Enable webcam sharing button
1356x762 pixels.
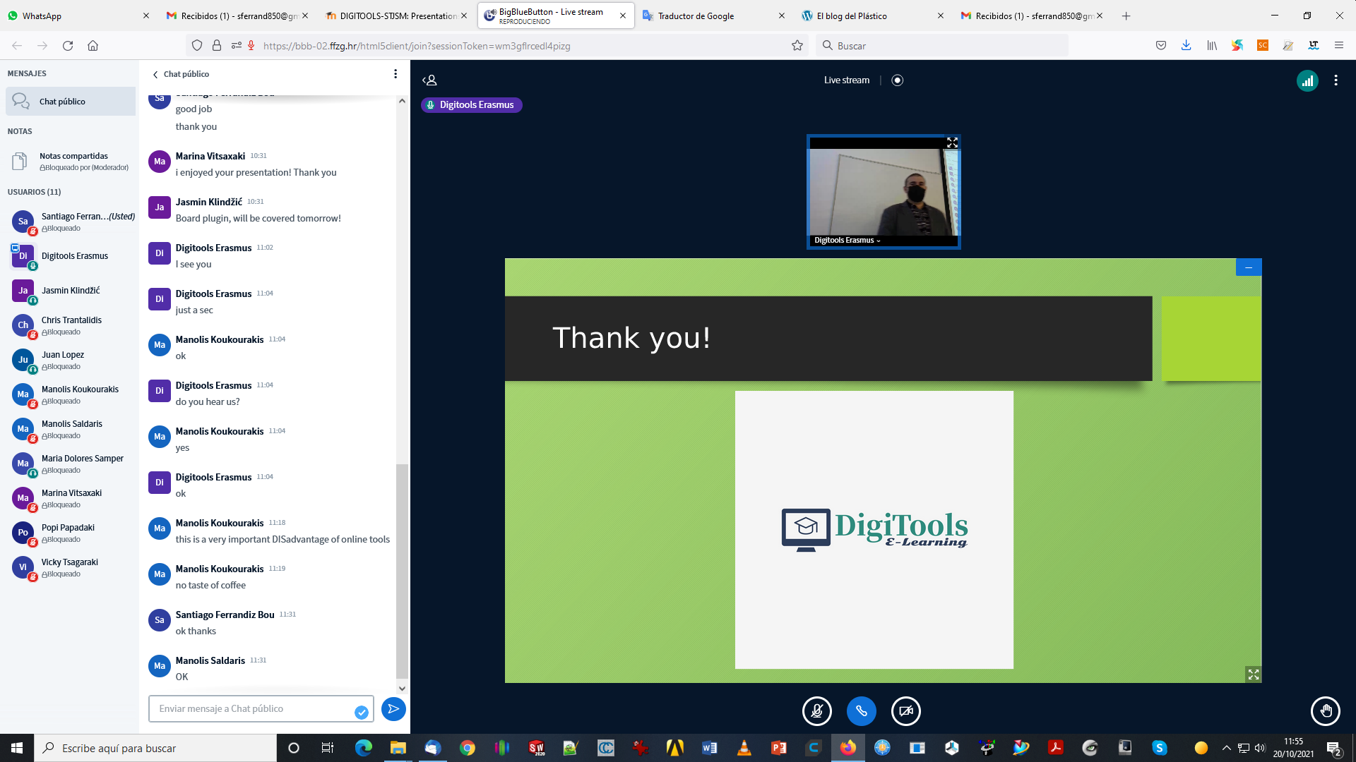[906, 711]
